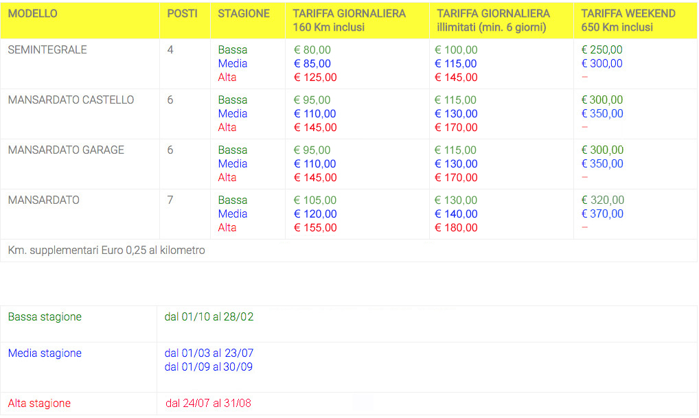Click MANSARDATO CASTELLO € 170,00 rate
The height and width of the screenshot is (418, 699).
point(456,128)
